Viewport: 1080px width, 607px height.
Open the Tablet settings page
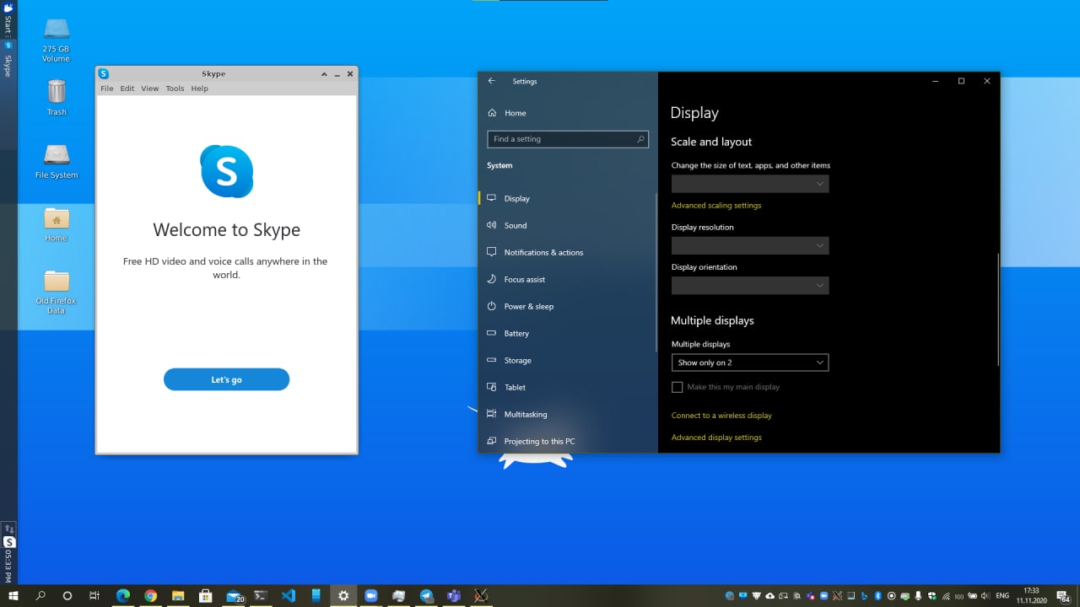[506, 388]
